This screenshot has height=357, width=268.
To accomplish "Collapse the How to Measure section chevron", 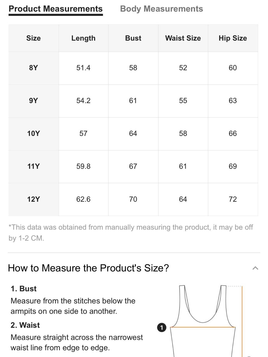I will [x=255, y=268].
